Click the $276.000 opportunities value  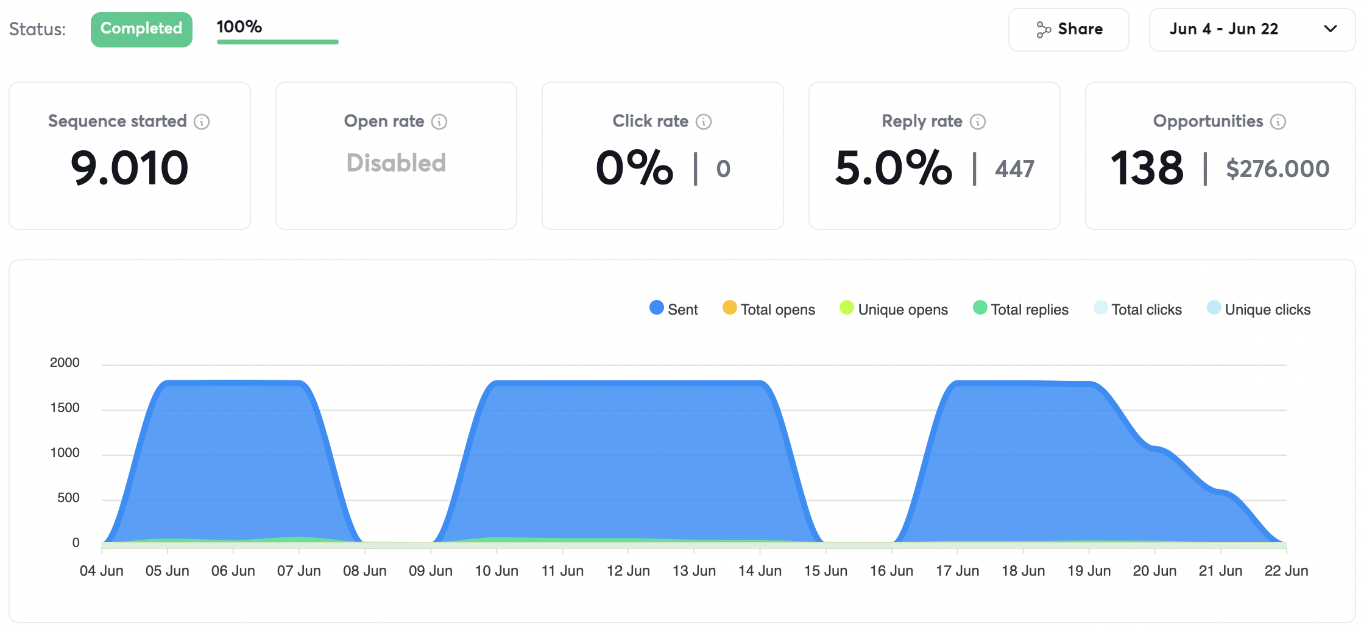pos(1278,169)
